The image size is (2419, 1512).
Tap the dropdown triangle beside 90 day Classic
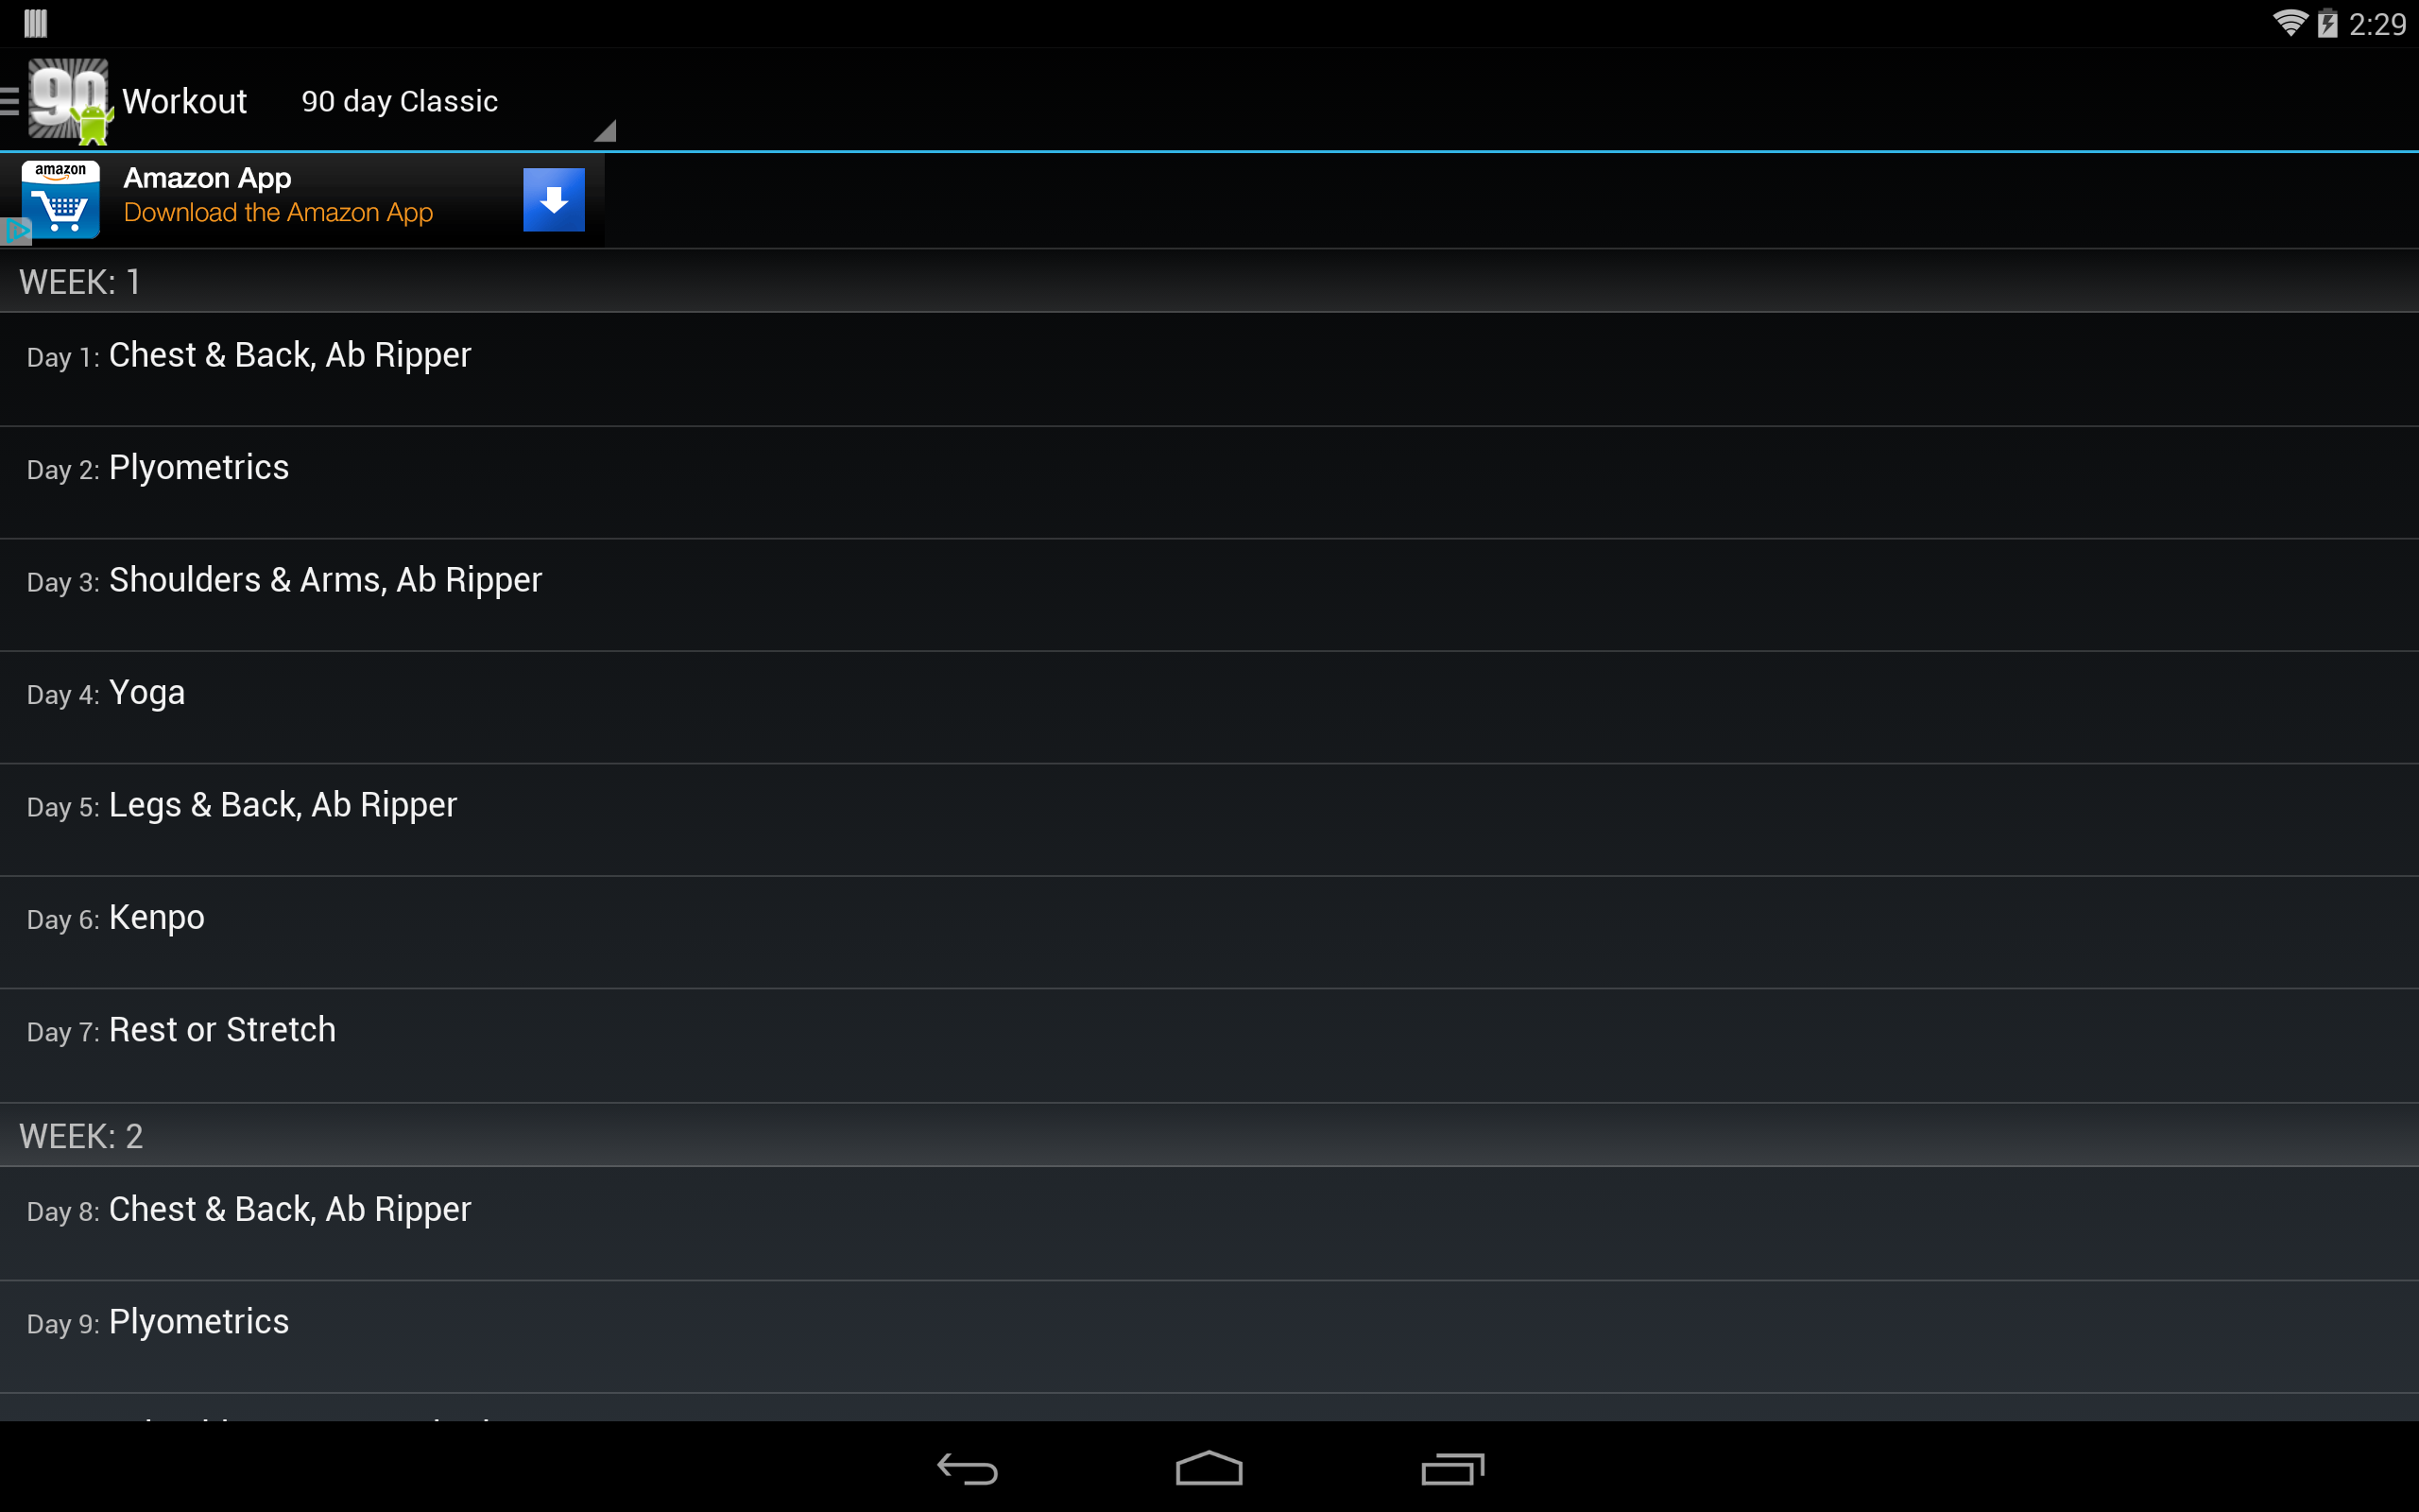pos(605,131)
